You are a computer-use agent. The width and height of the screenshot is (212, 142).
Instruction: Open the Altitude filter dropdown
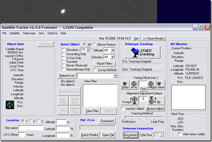click(112, 50)
